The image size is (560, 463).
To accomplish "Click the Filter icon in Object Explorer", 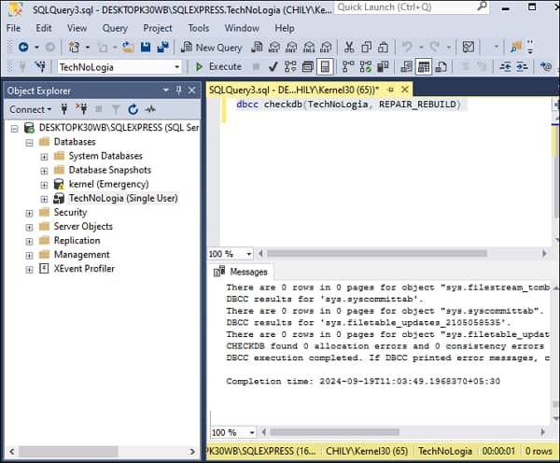I will click(116, 109).
